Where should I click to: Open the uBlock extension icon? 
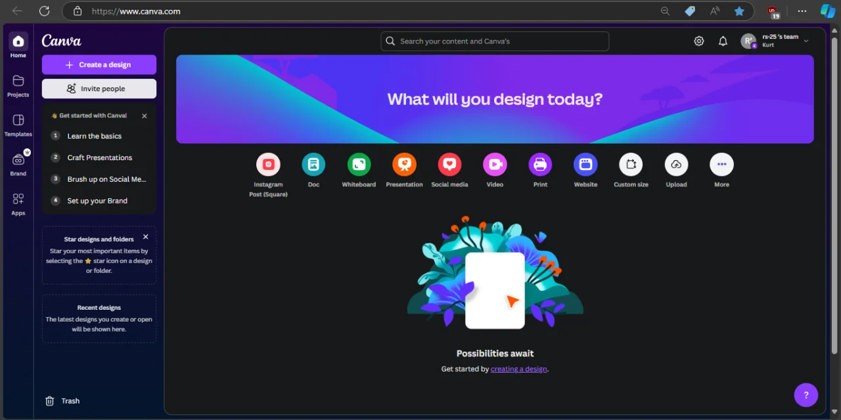tap(774, 11)
